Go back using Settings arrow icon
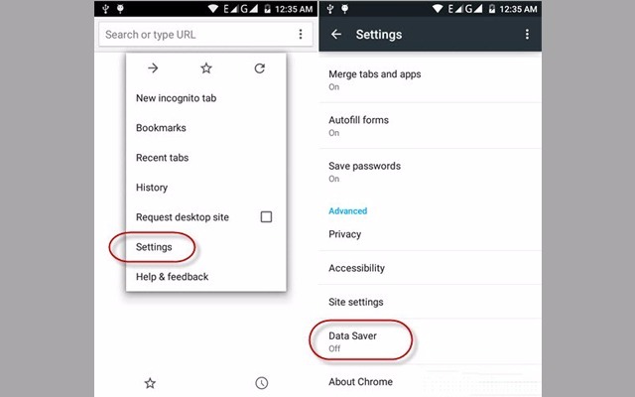 click(336, 35)
